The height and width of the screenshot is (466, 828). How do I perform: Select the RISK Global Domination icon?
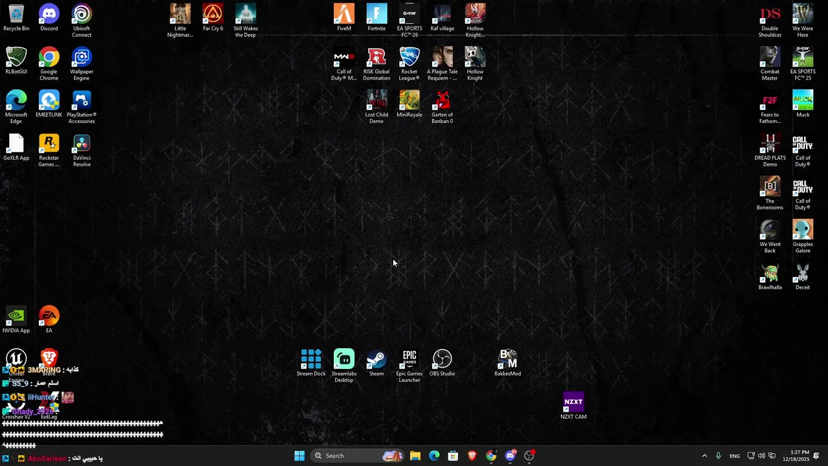pos(376,63)
